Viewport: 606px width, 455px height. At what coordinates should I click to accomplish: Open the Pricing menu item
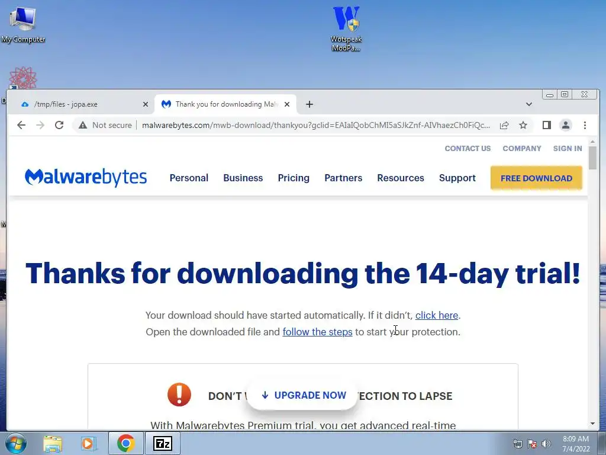pos(294,178)
